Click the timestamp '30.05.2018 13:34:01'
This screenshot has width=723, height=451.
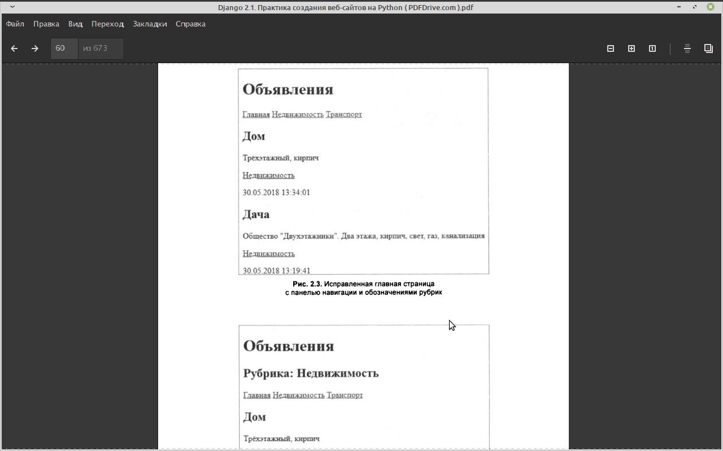pos(276,192)
